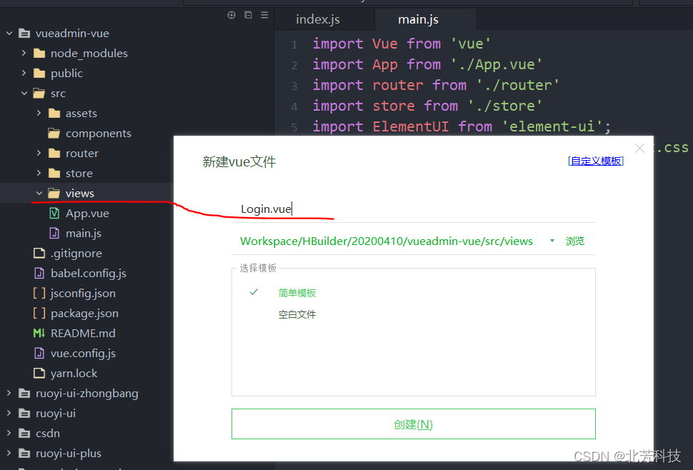Viewport: 693px width, 470px height.
Task: Select package.json in the file tree
Action: [x=84, y=313]
